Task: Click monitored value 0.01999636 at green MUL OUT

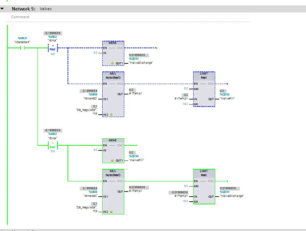Action: click(138, 187)
